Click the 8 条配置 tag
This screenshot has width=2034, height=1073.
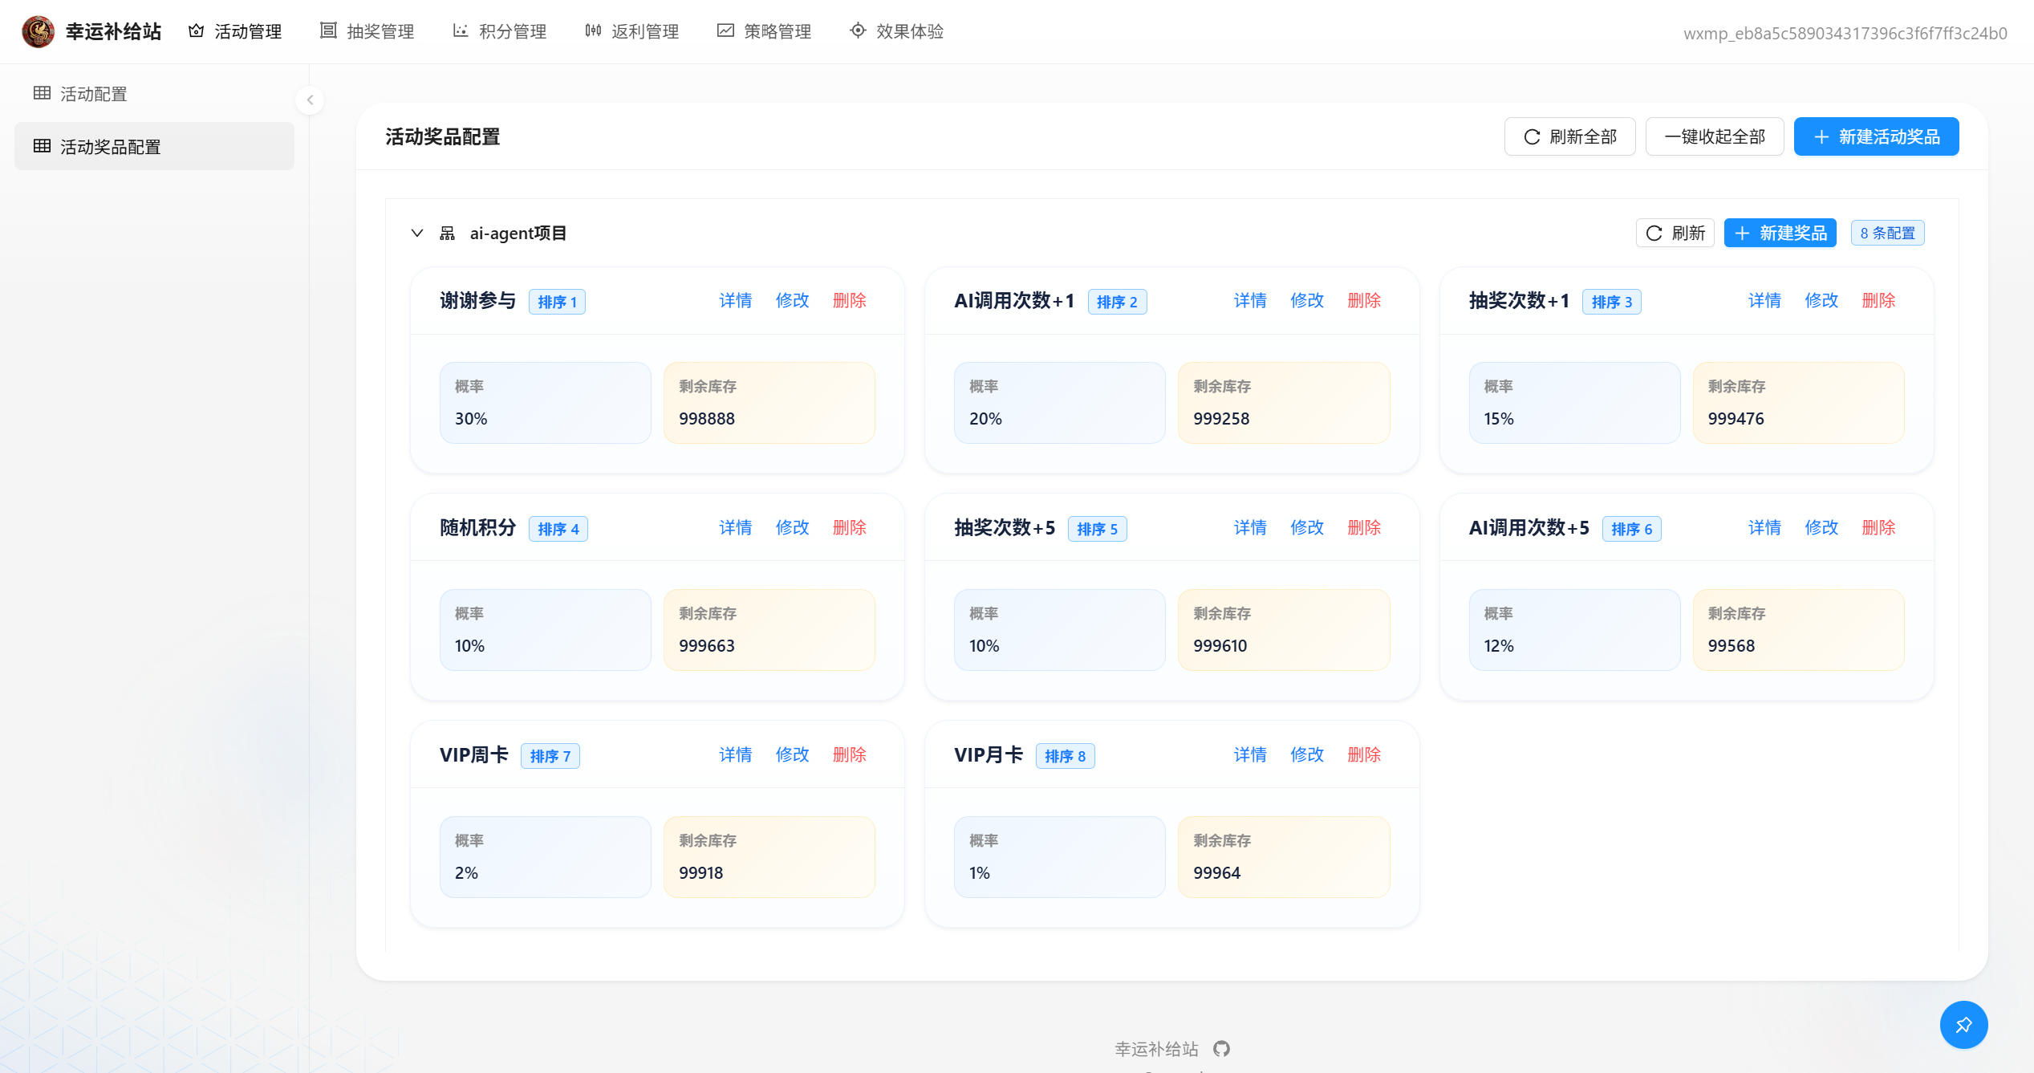pos(1887,234)
